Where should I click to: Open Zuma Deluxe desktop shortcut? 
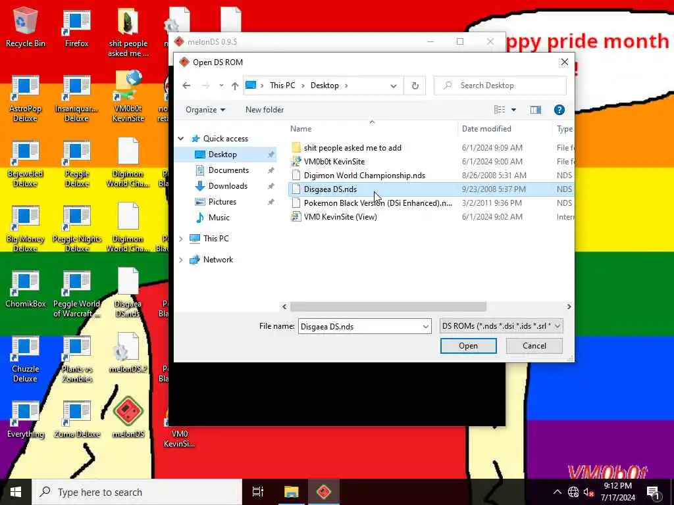tap(76, 420)
